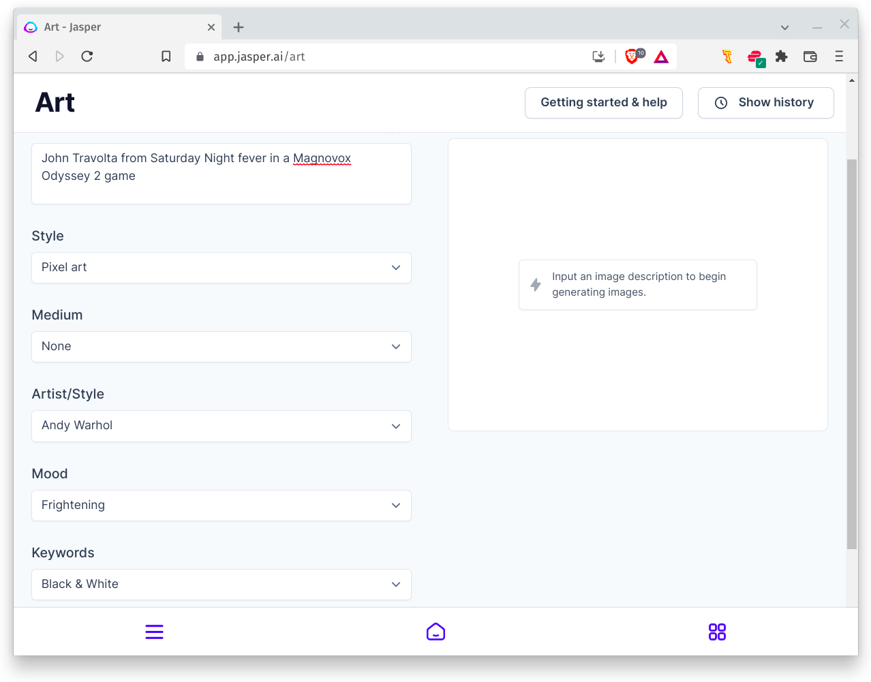Click the Artist/Style label

tap(68, 394)
